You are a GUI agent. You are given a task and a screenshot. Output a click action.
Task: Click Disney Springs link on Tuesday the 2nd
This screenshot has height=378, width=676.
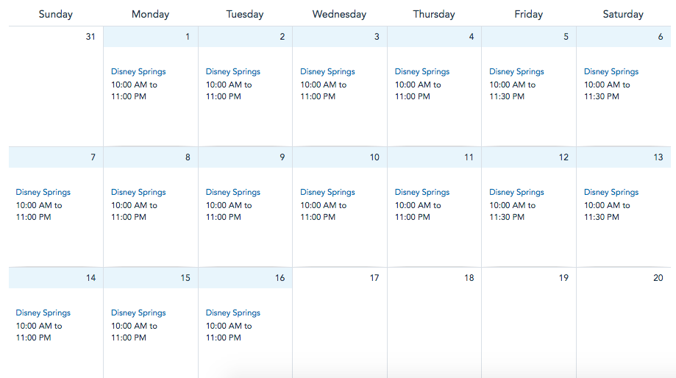[x=233, y=71]
